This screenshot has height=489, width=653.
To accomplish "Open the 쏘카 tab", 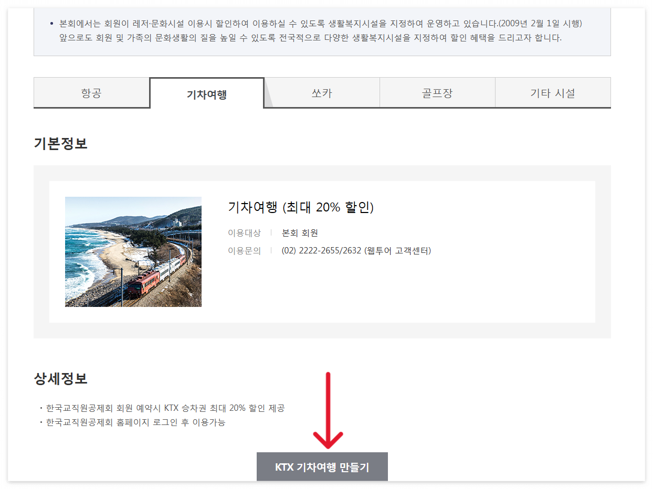I will (322, 93).
